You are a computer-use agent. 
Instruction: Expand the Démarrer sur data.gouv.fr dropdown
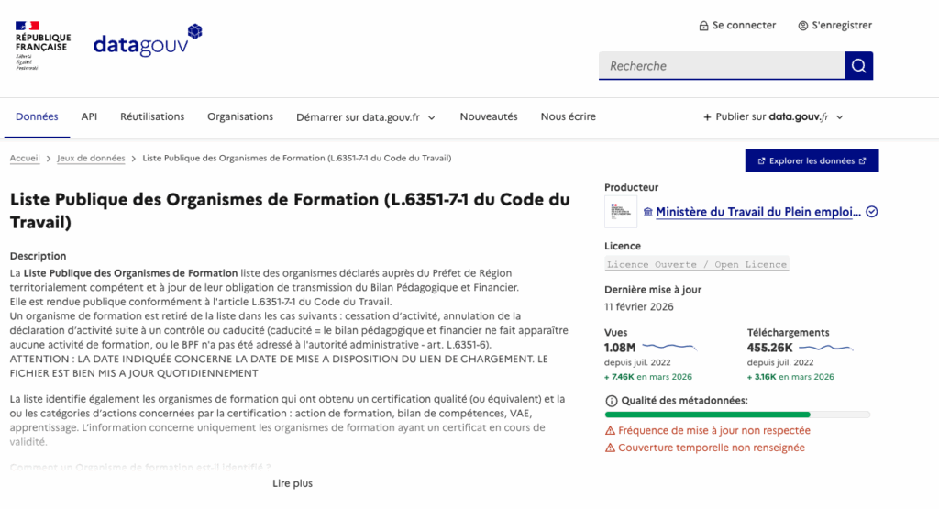pos(365,117)
